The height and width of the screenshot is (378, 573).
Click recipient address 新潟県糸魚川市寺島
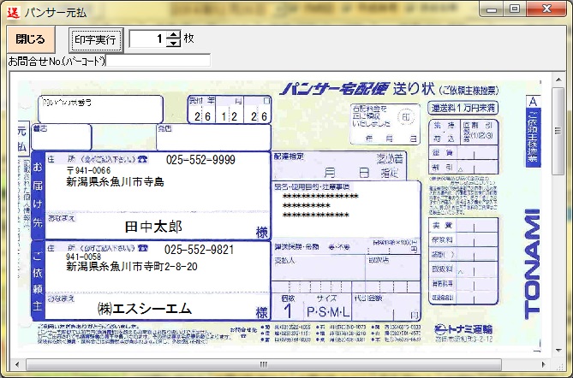(115, 181)
